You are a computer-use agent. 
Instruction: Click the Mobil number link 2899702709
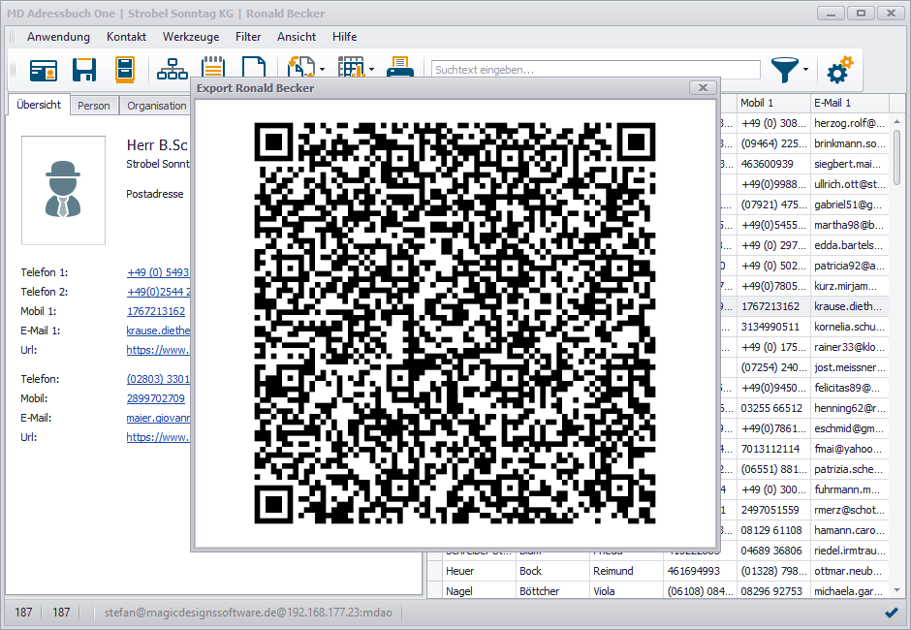156,398
